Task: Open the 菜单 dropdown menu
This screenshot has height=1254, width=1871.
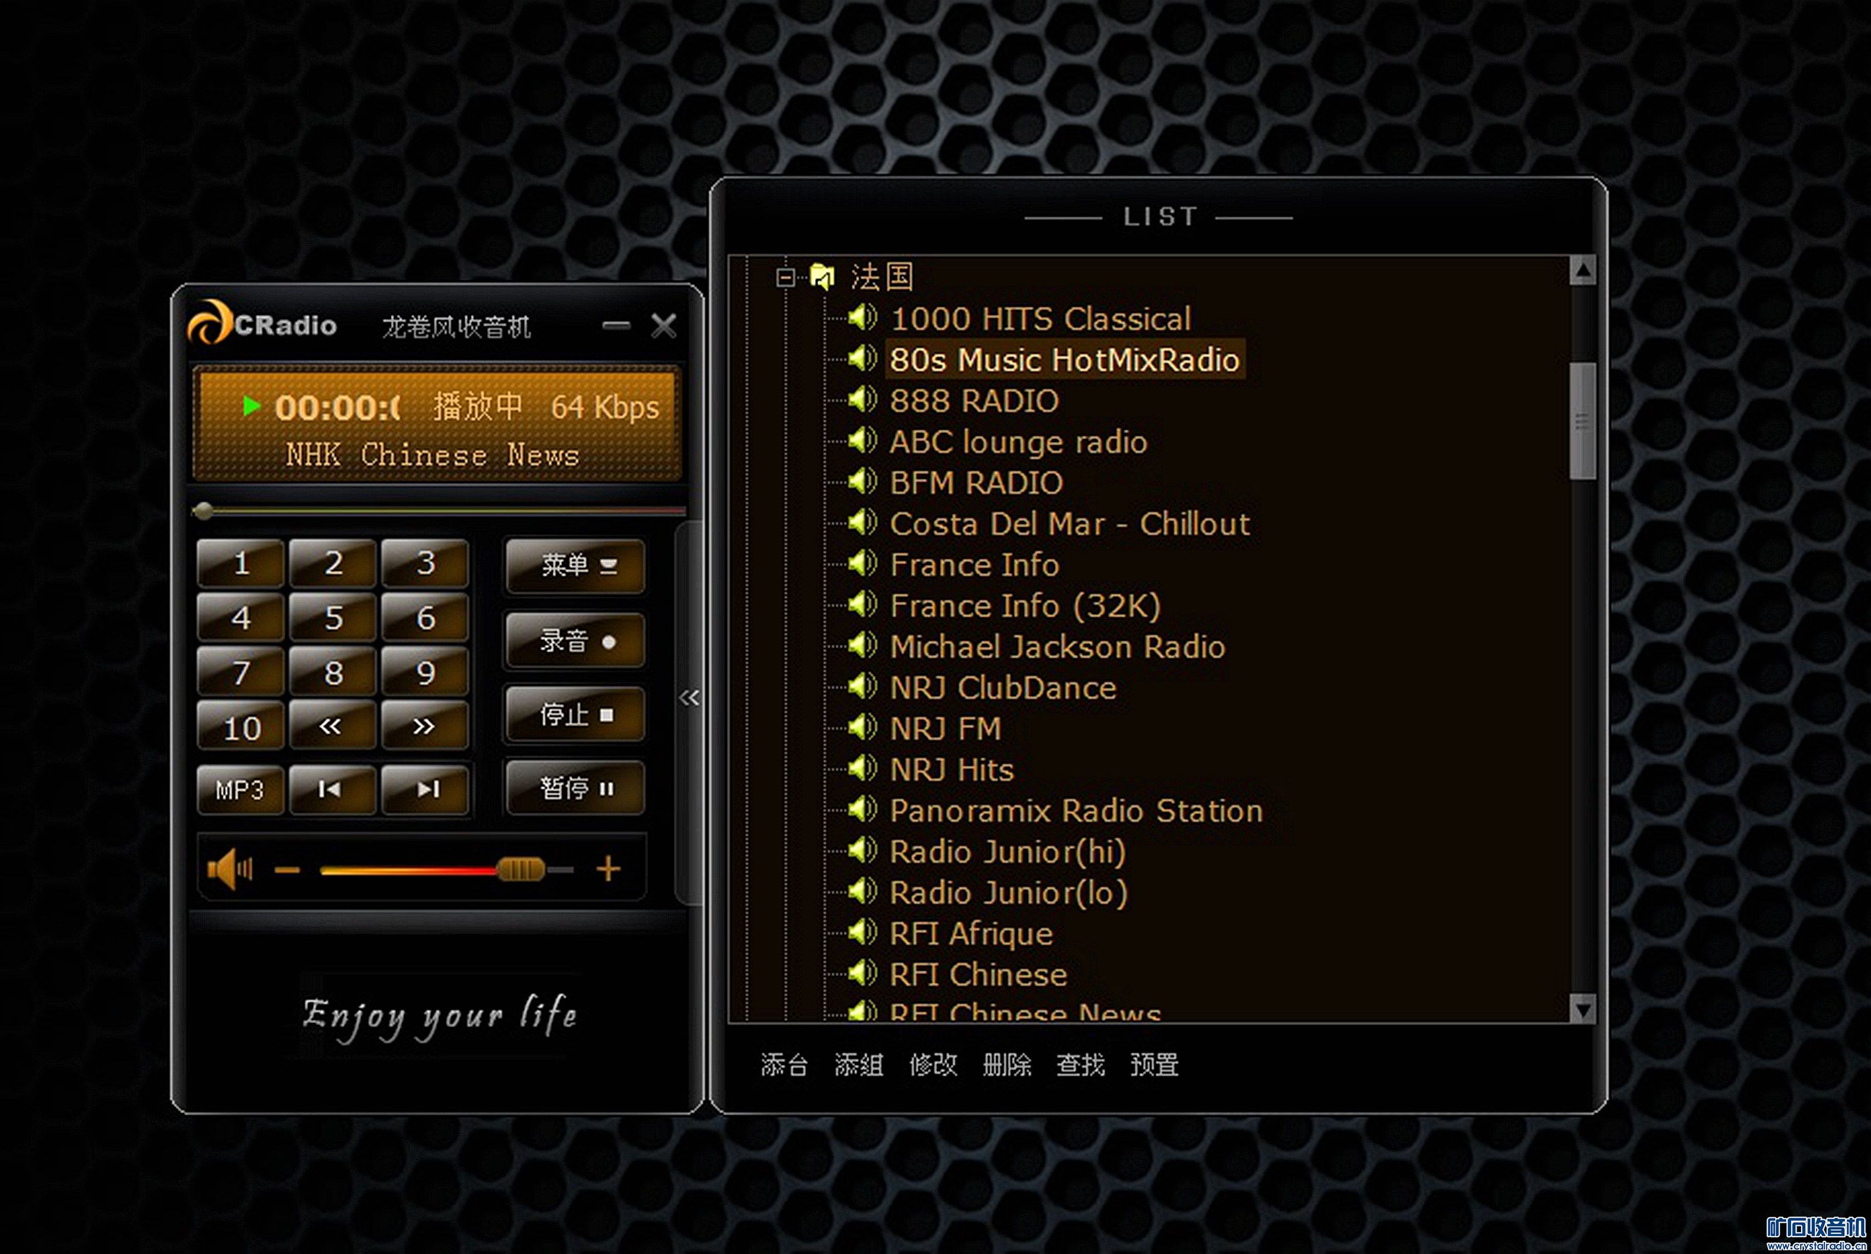Action: pyautogui.click(x=575, y=566)
